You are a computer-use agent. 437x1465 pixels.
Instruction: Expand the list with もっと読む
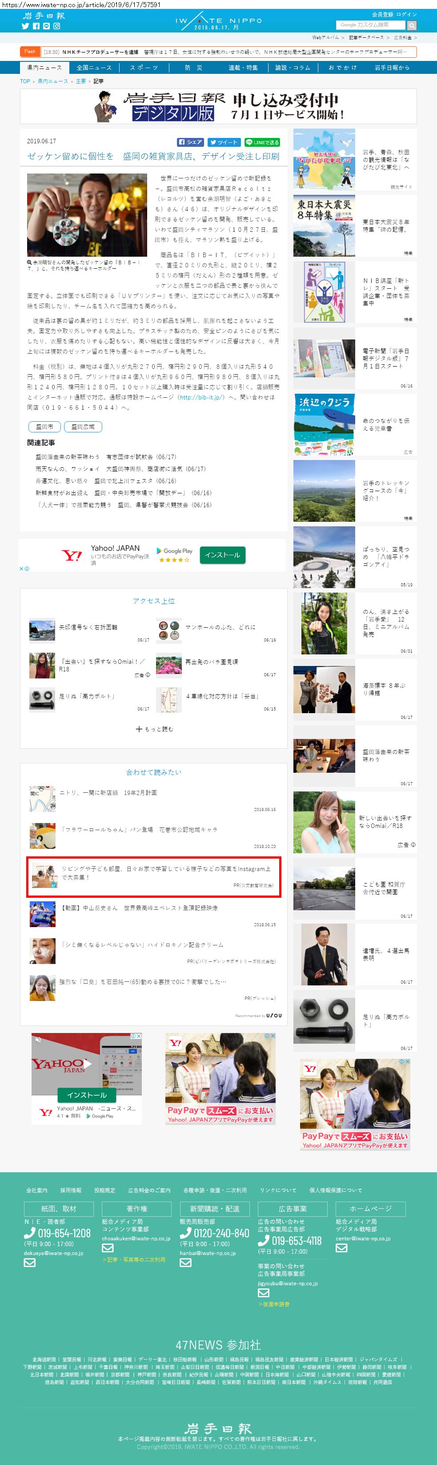pos(154,729)
